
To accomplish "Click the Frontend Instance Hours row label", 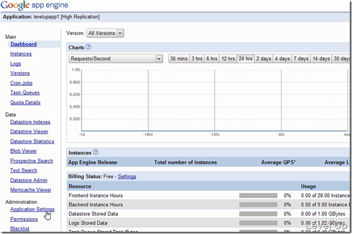I will [x=96, y=195].
